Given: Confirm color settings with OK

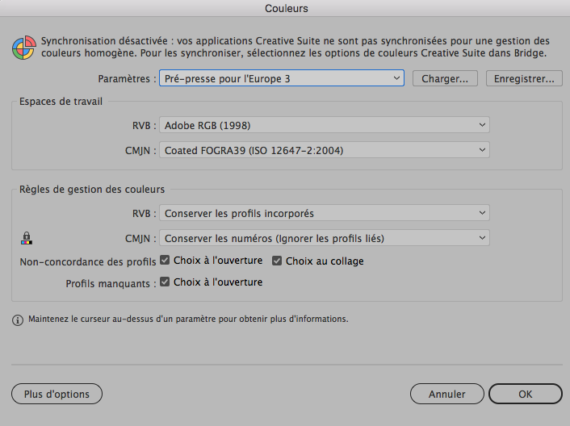Looking at the screenshot, I should point(526,394).
